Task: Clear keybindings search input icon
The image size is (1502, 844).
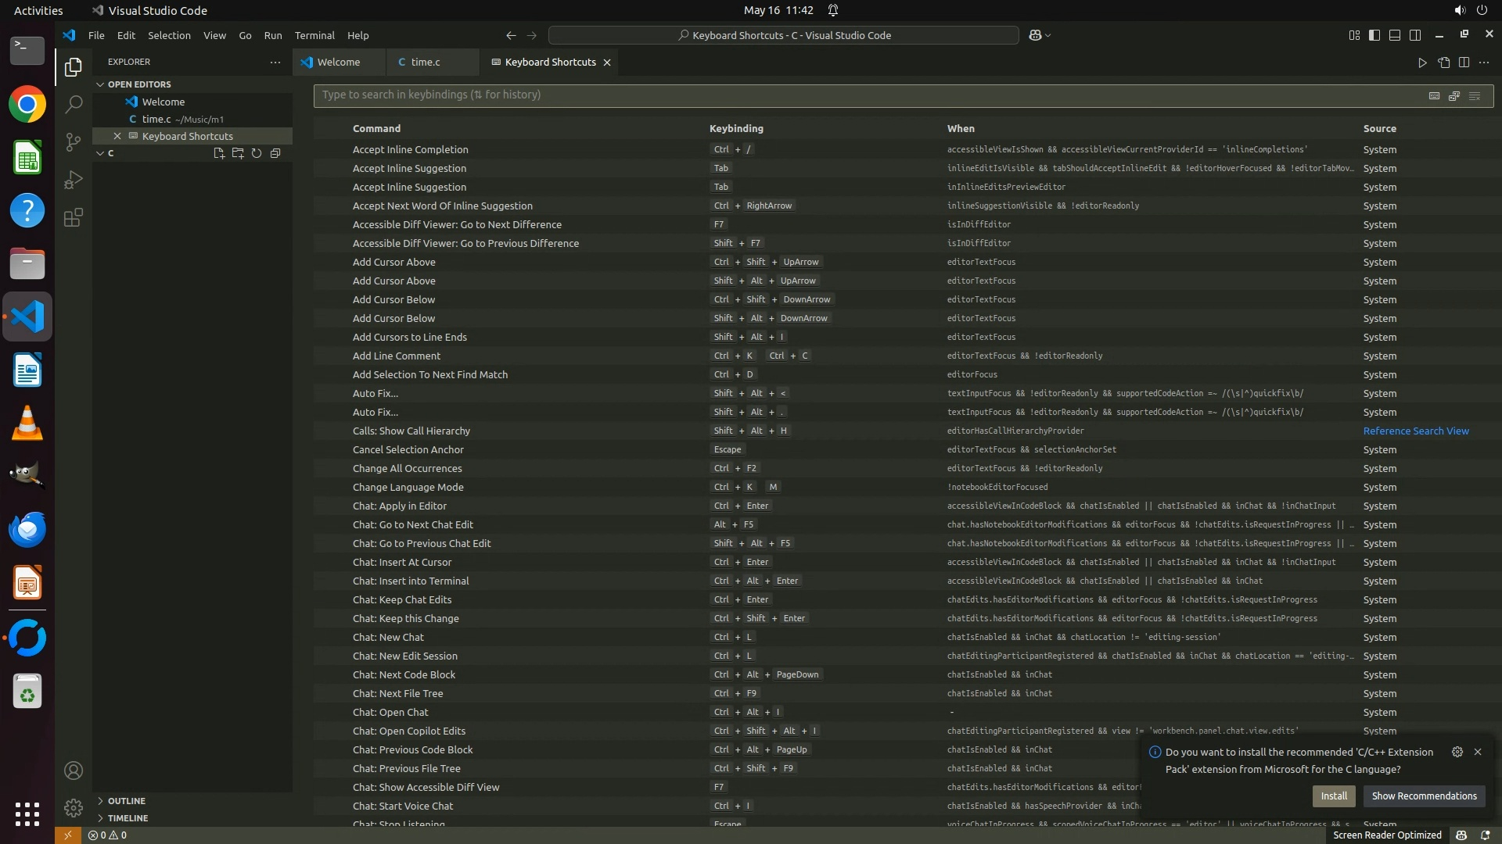Action: [1475, 95]
